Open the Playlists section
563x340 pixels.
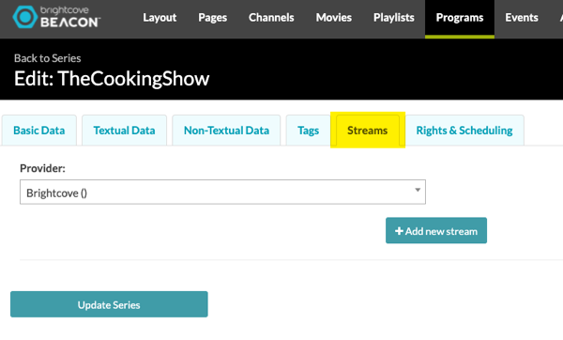[x=393, y=18]
